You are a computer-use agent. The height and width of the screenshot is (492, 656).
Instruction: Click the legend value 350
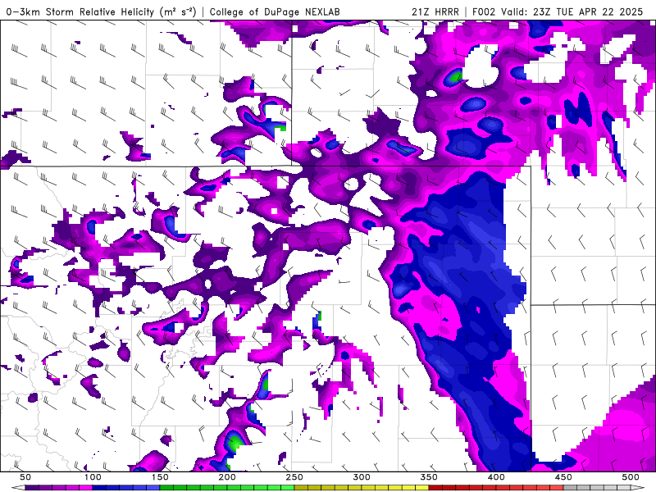(429, 477)
